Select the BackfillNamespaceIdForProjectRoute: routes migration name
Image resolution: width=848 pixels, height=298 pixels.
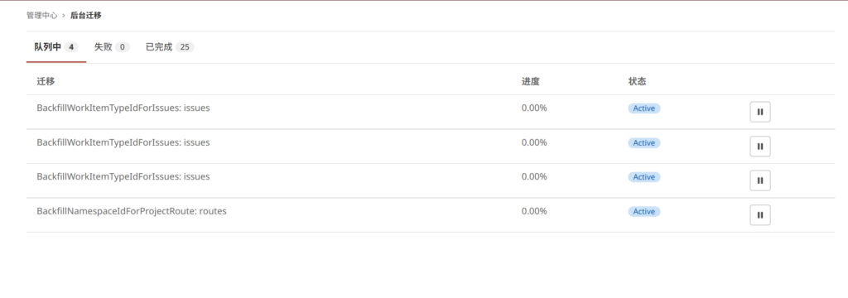click(132, 211)
